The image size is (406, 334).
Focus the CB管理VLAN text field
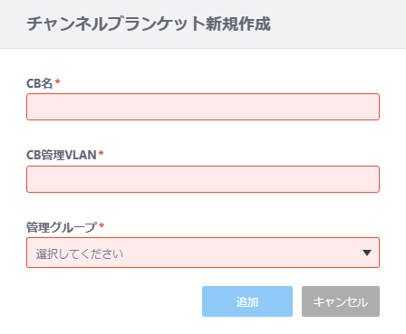(203, 179)
